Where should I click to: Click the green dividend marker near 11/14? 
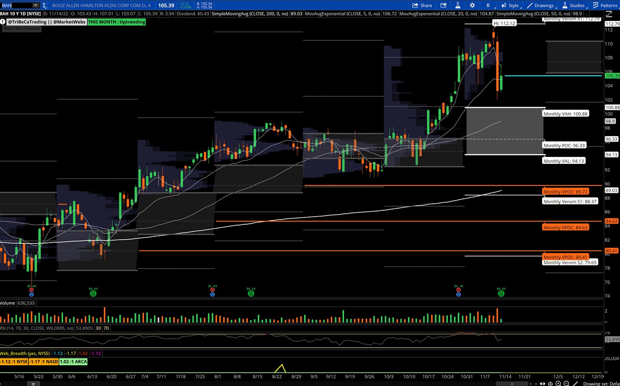501,293
